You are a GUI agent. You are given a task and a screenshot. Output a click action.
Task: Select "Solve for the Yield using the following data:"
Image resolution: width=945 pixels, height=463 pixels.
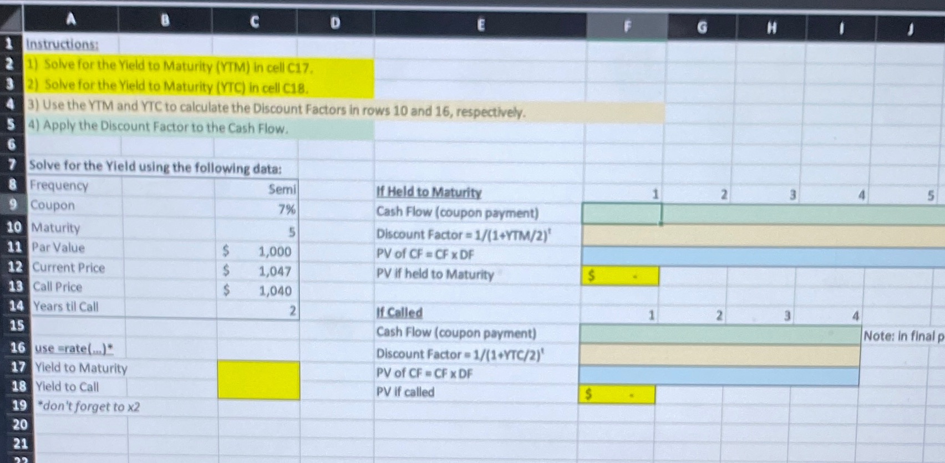pyautogui.click(x=155, y=166)
